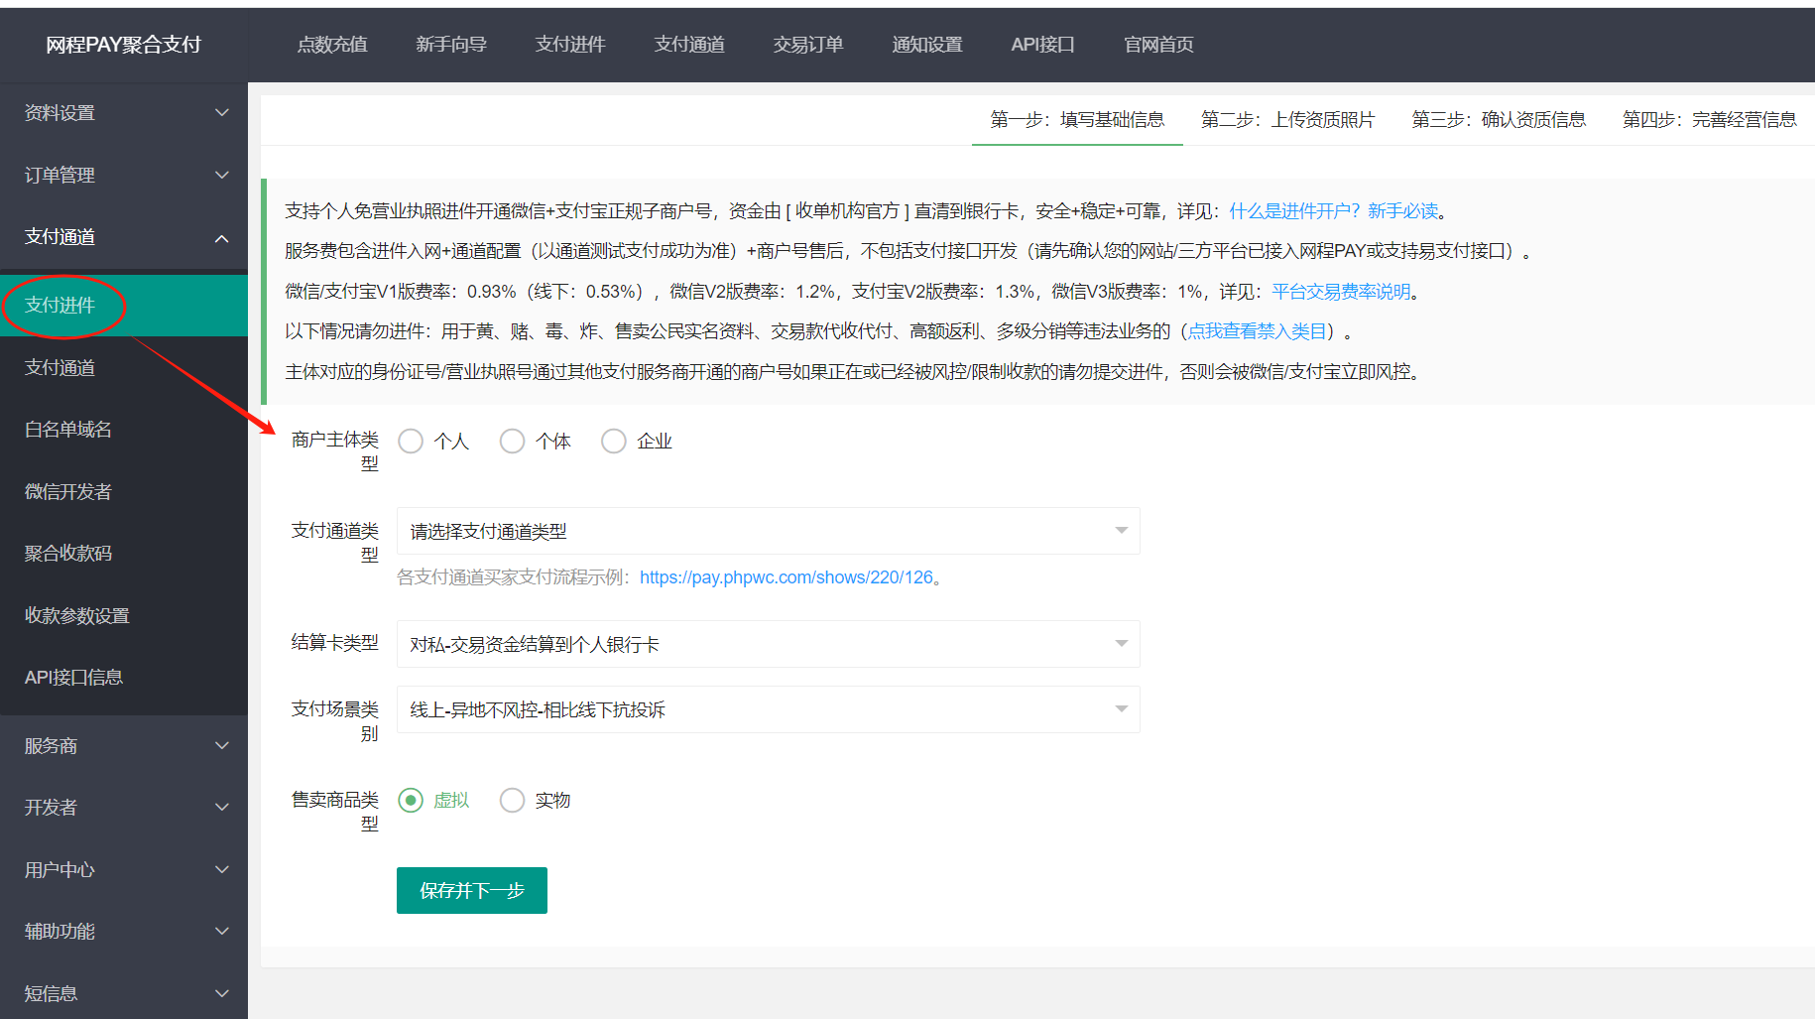
Task: Click the 网程PAY聚合支付 logo
Action: pyautogui.click(x=123, y=45)
